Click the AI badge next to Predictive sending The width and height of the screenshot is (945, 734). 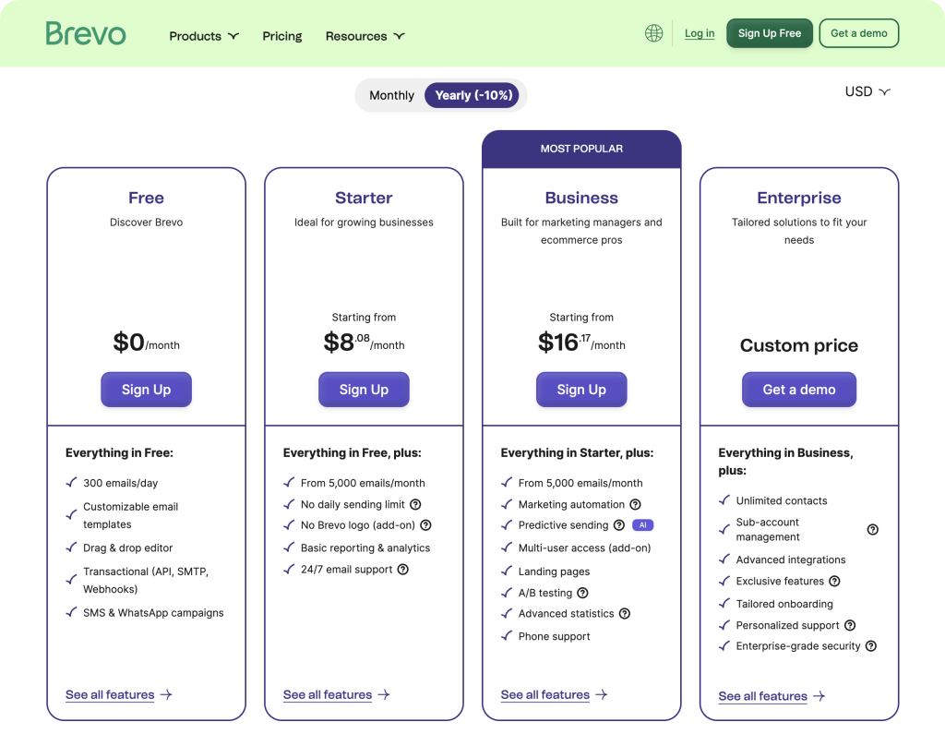[642, 525]
